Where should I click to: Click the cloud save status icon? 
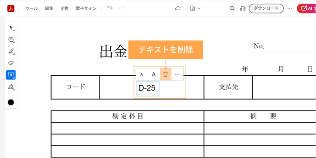177,8
